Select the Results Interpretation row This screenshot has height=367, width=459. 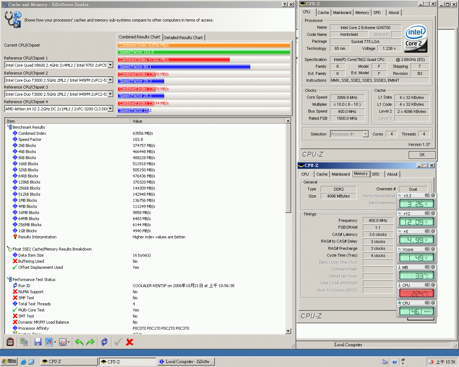145,237
